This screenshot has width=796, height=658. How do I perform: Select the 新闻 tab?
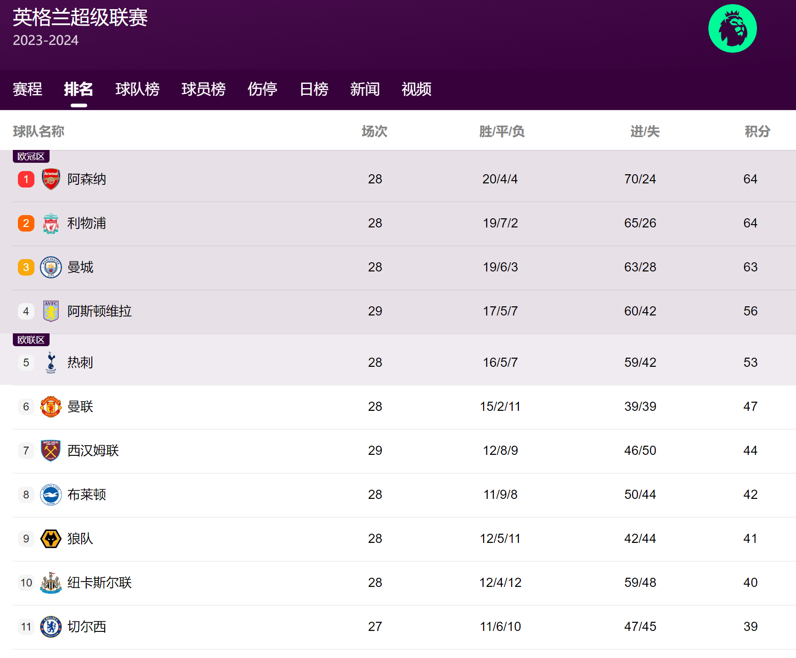tap(365, 89)
